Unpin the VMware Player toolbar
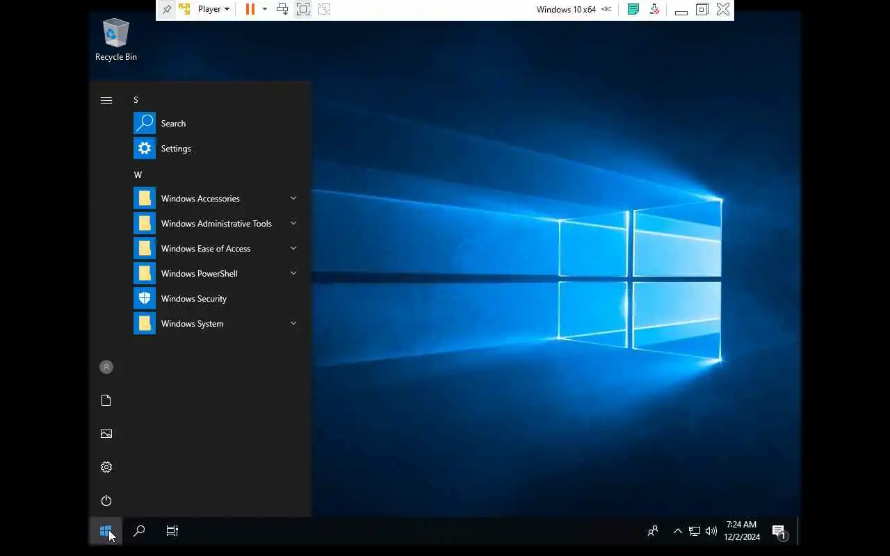 167,9
